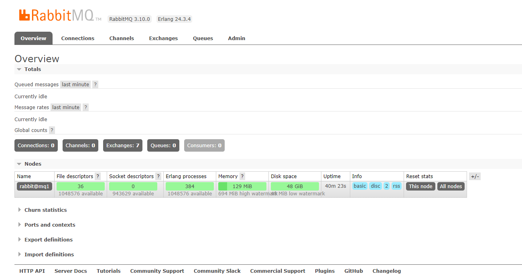Click the Exchanges: 7 count button
This screenshot has width=522, height=280.
(123, 146)
